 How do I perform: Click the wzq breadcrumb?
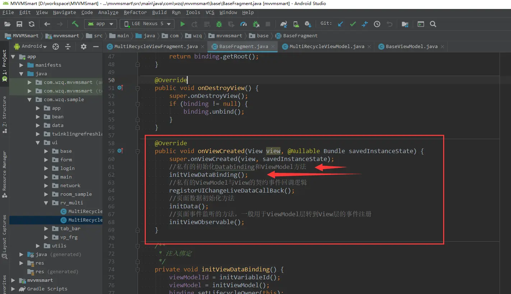tap(194, 35)
